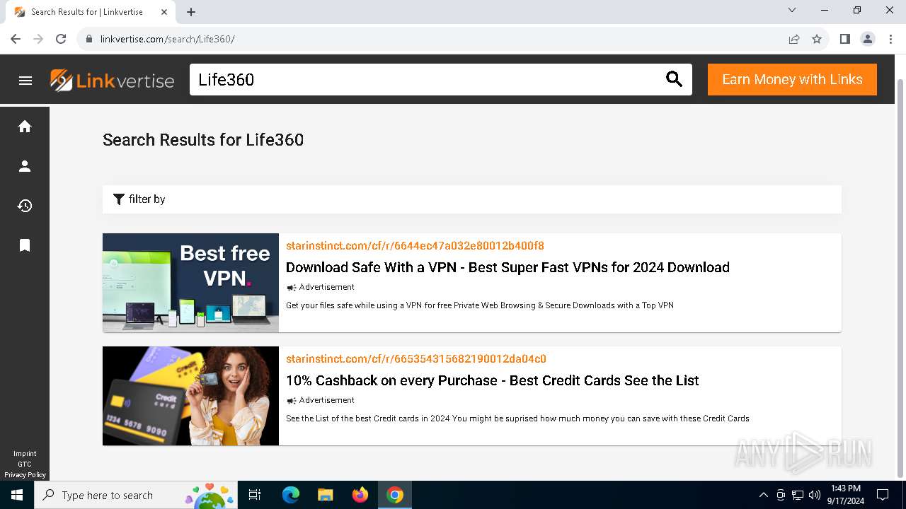
Task: Bookmark this tab with the star icon
Action: [817, 39]
